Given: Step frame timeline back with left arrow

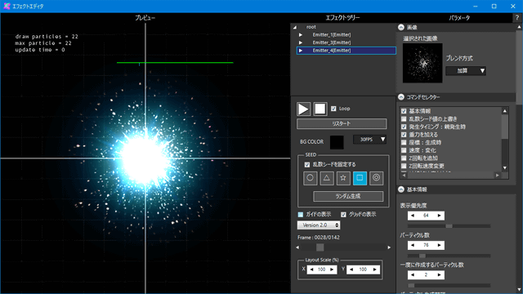Looking at the screenshot, I should tap(297, 247).
